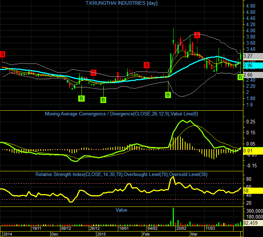263x237 pixels.
Task: Click the 20/02 date on the time axis
Action: (181, 228)
